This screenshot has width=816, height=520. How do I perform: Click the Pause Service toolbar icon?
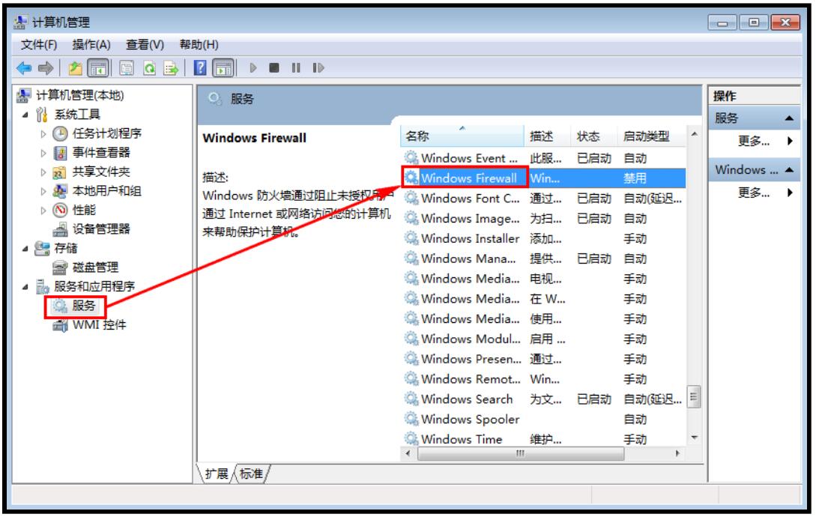(296, 67)
